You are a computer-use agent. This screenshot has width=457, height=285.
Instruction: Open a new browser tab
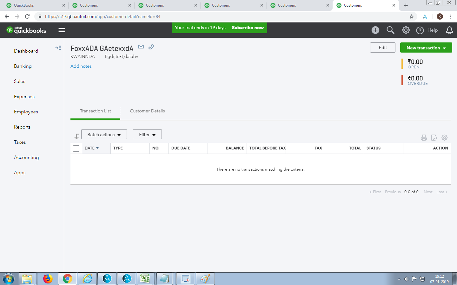pyautogui.click(x=406, y=5)
